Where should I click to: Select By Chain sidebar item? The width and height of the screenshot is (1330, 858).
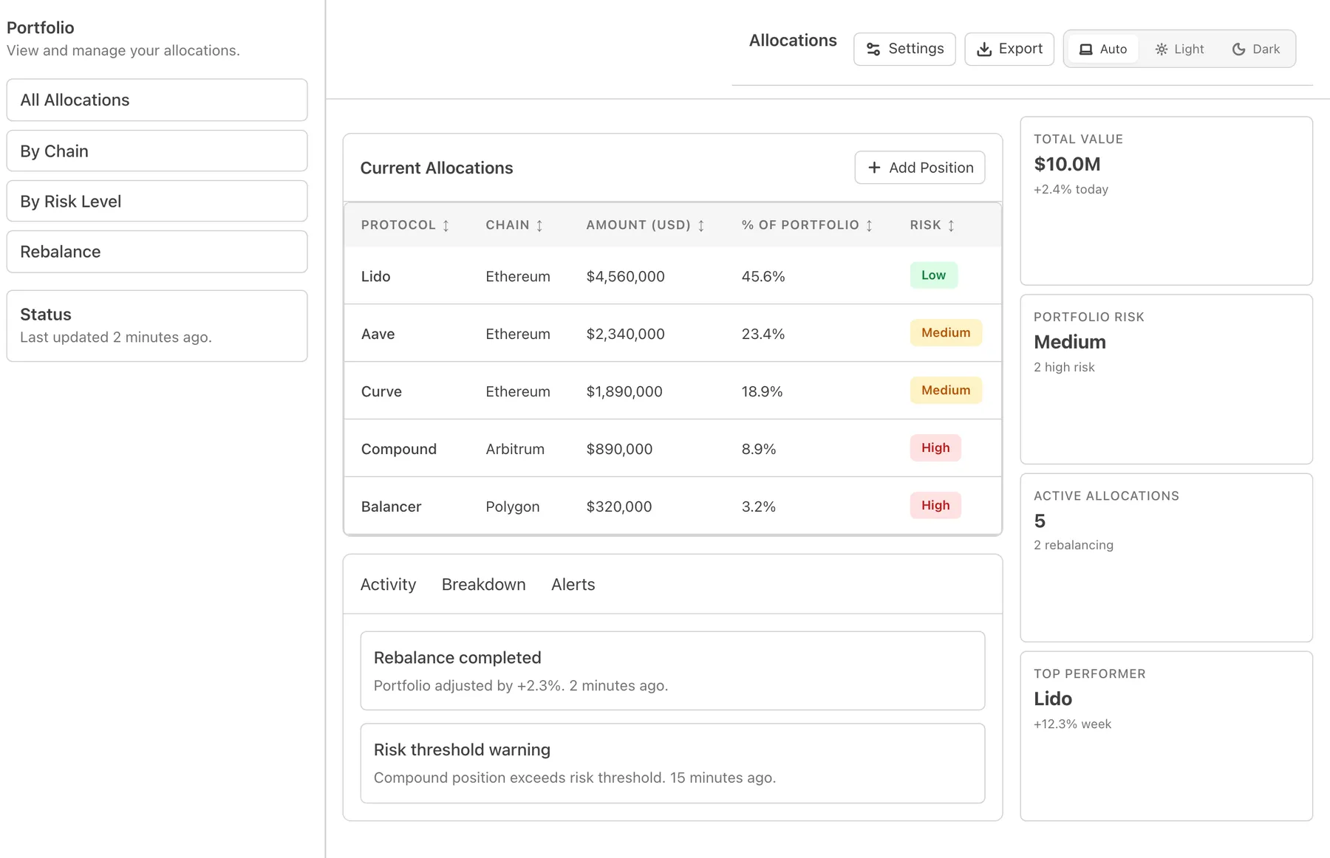tap(157, 151)
